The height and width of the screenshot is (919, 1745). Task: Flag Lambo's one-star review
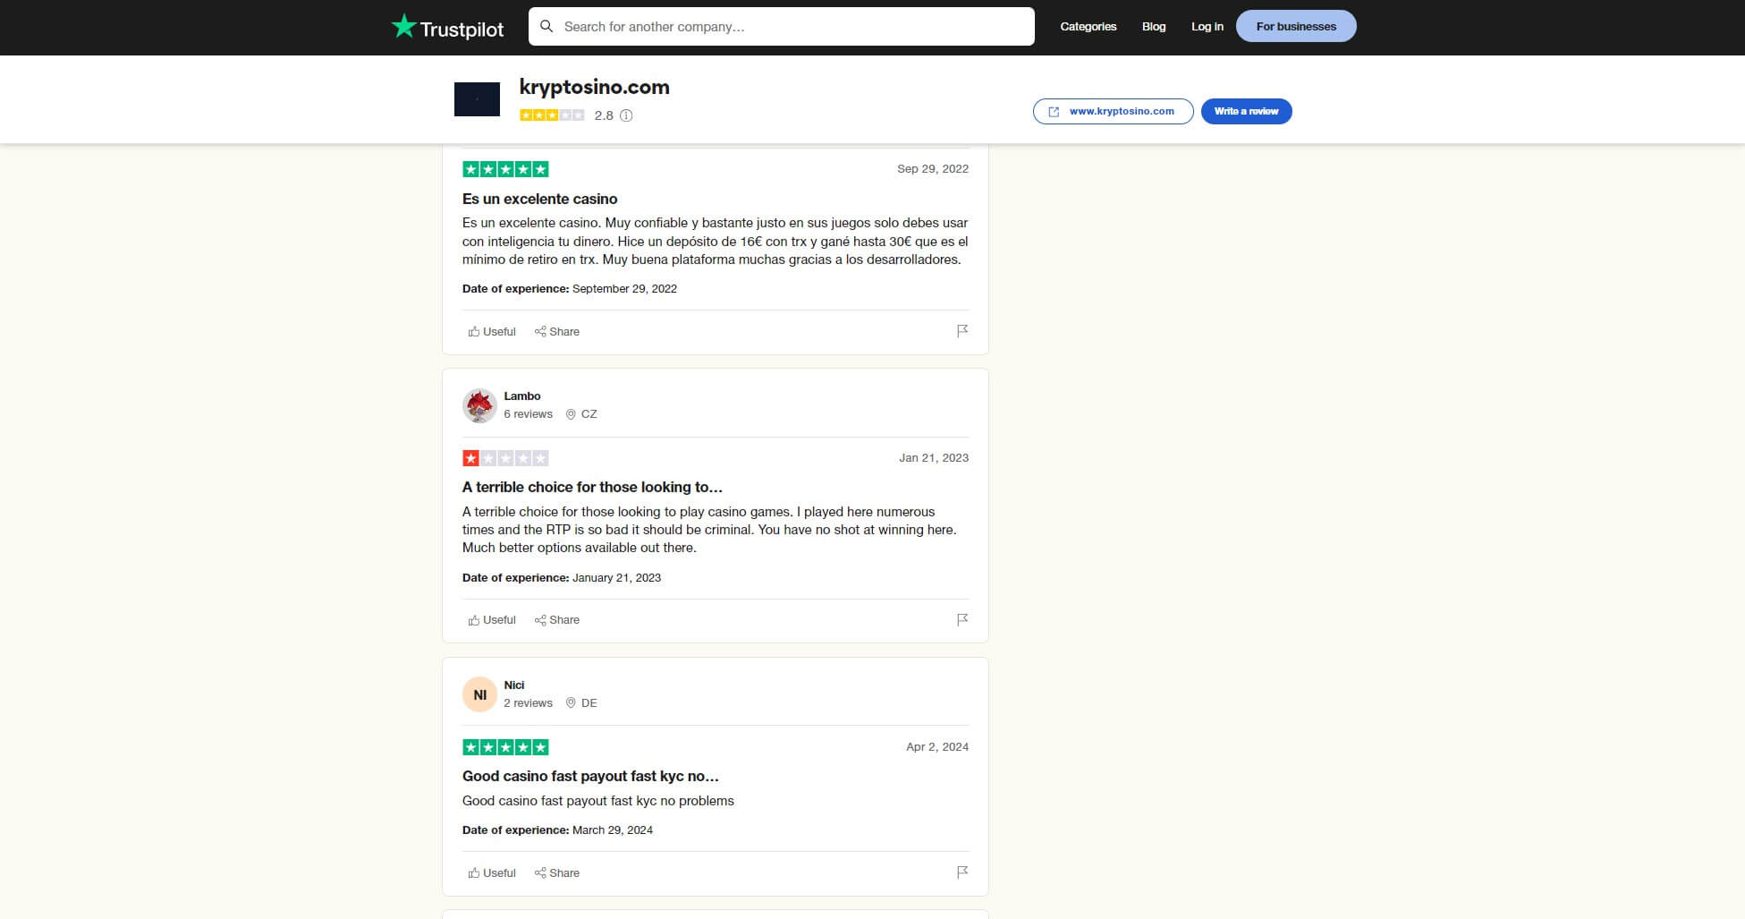962,619
